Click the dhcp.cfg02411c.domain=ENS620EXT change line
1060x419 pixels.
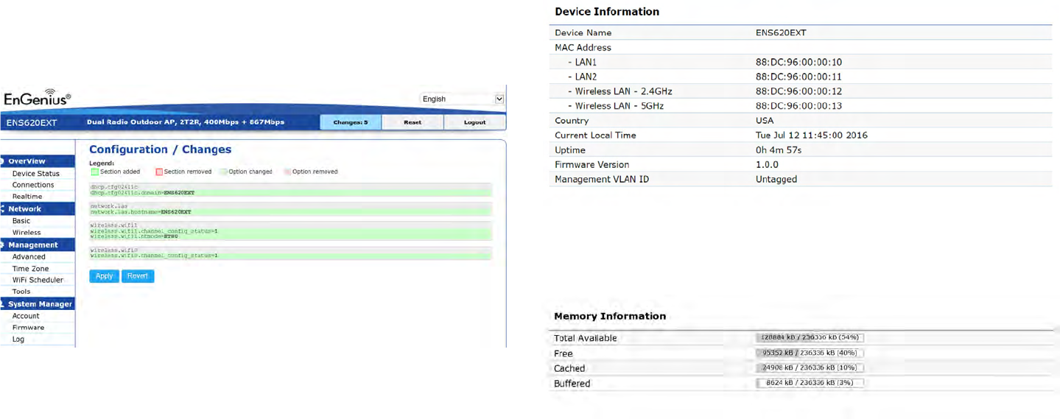pyautogui.click(x=290, y=193)
